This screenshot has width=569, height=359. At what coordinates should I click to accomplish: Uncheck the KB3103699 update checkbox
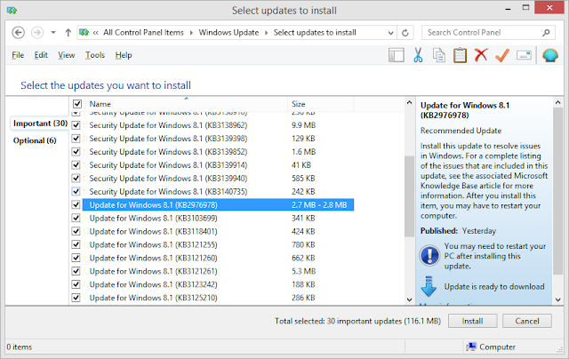click(x=76, y=218)
